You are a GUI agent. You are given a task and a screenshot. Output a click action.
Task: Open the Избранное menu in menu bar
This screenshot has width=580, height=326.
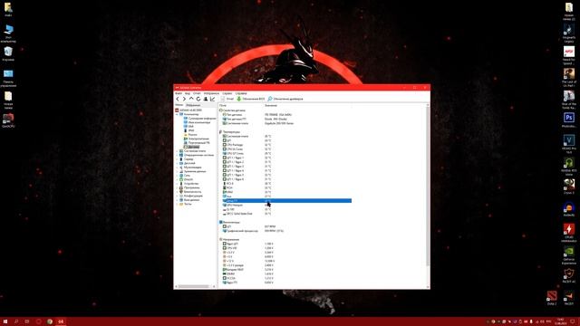(x=211, y=93)
